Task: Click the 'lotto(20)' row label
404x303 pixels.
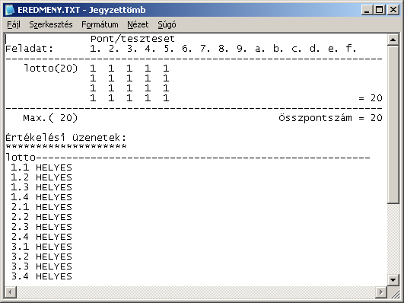Action: 51,69
